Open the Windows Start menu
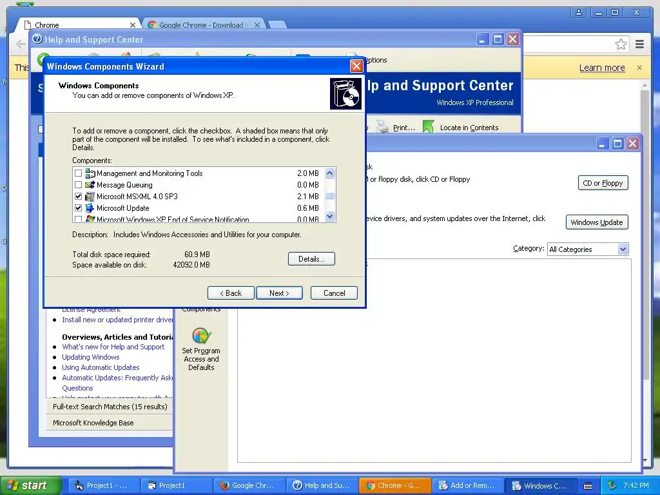Viewport: 660px width, 495px height. [30, 485]
